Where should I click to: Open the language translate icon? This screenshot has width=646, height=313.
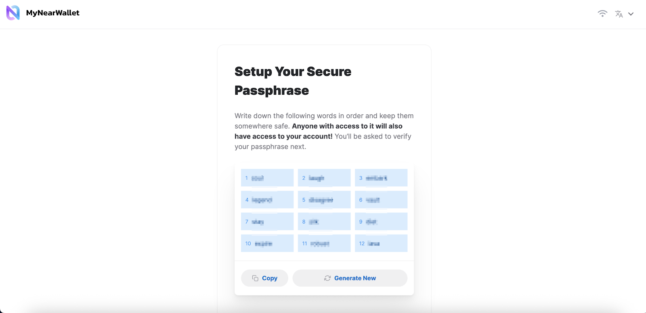[619, 14]
